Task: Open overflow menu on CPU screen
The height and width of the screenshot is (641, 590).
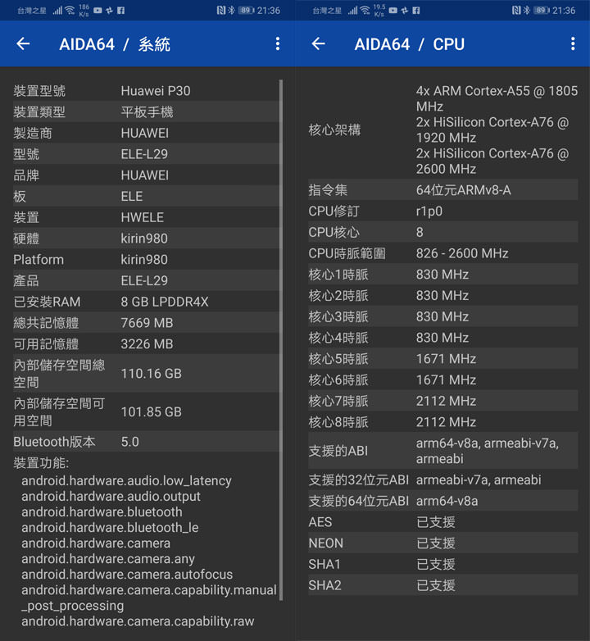Action: pos(573,43)
